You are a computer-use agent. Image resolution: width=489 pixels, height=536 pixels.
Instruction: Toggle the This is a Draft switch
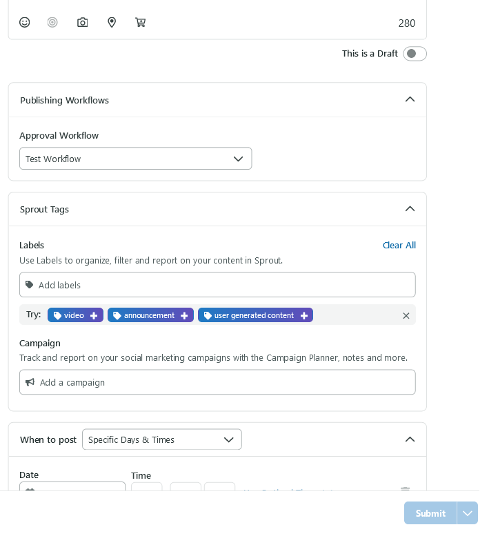pos(415,54)
